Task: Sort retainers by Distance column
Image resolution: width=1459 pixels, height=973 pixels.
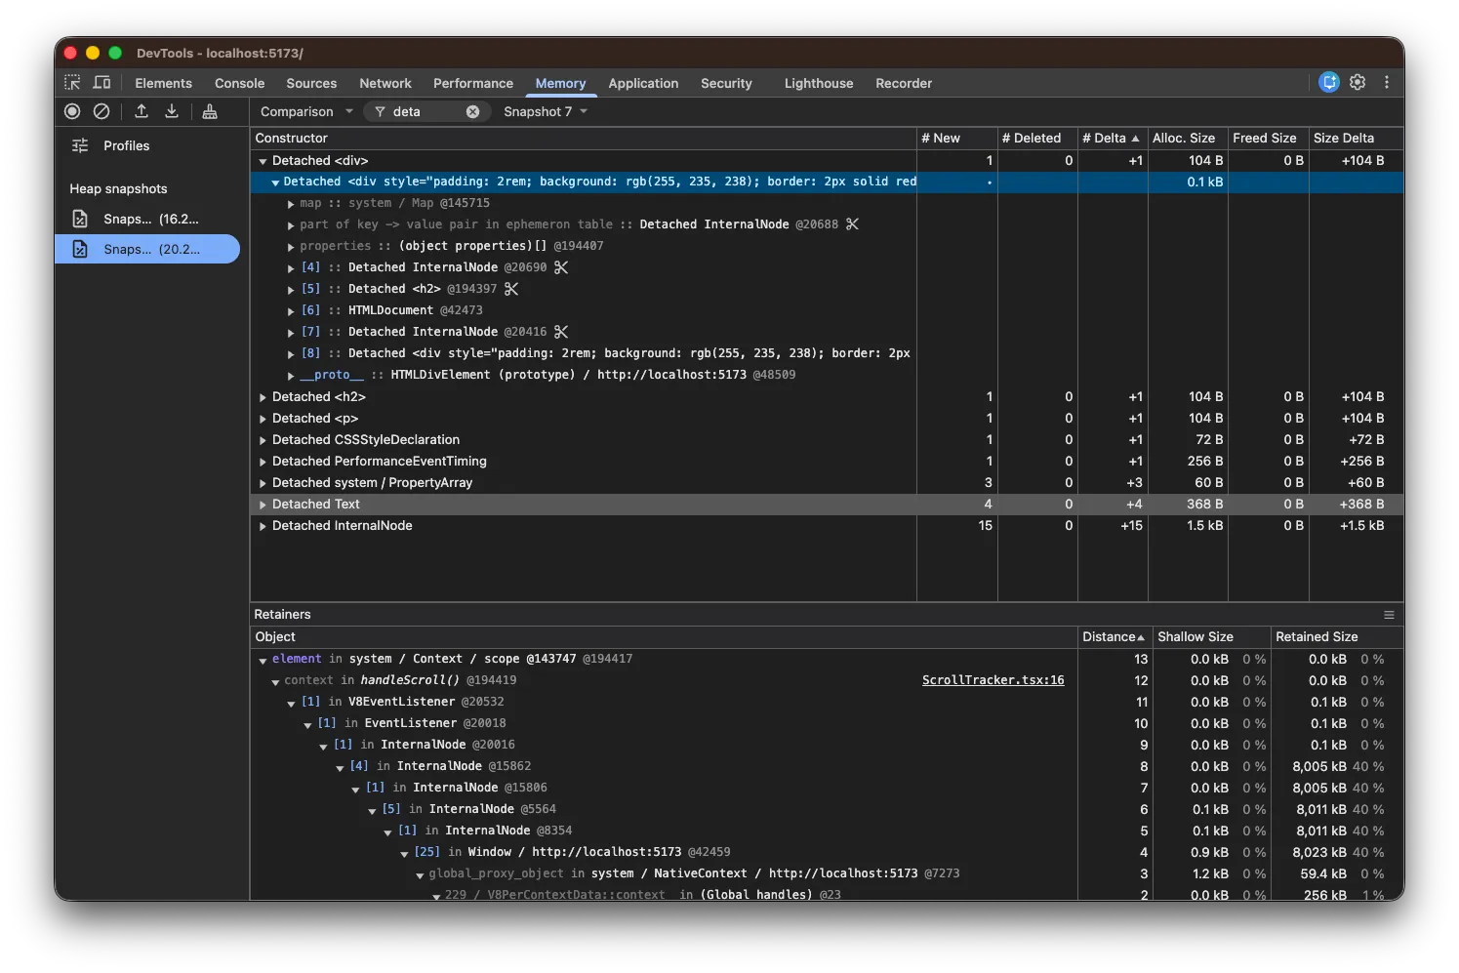Action: [x=1115, y=637]
